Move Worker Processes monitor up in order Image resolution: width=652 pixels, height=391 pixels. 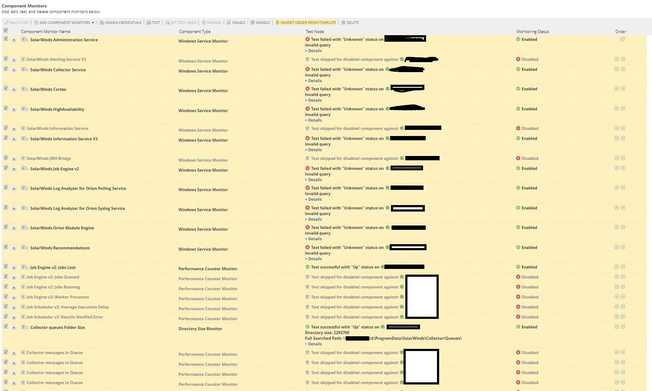pyautogui.click(x=616, y=297)
